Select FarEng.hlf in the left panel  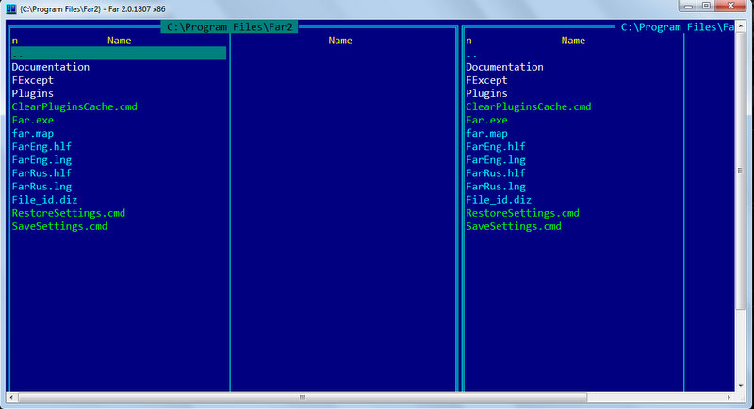[x=41, y=147]
